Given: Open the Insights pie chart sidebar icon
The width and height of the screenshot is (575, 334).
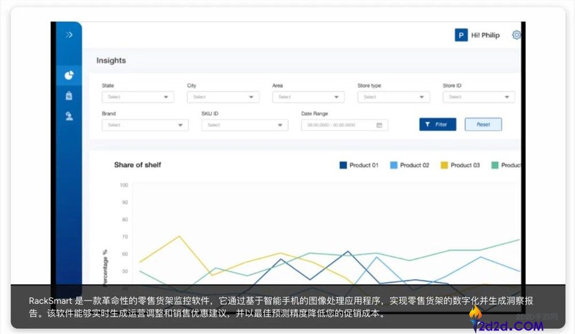Looking at the screenshot, I should point(69,75).
